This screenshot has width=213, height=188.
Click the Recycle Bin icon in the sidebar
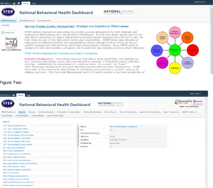click(x=3, y=32)
